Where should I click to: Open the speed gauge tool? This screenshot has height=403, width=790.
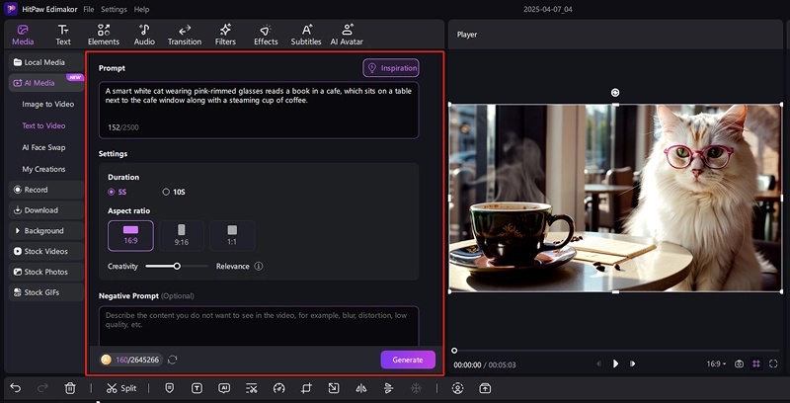pos(278,388)
